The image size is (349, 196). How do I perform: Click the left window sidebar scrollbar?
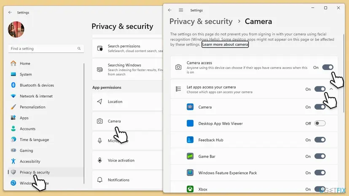click(84, 124)
